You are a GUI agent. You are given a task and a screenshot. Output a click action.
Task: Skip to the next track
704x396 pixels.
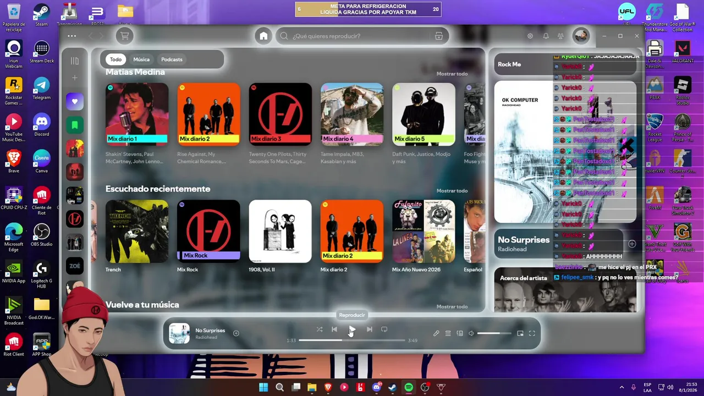click(x=370, y=329)
